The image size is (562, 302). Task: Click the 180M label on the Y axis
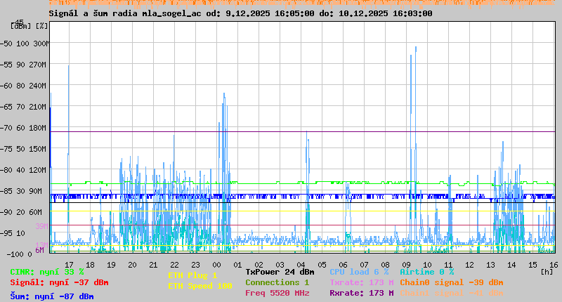click(41, 128)
